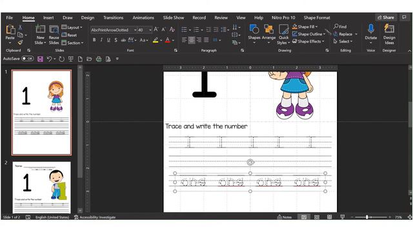Open the Shape Outline dropdown
This screenshot has width=413, height=232.
click(x=308, y=34)
